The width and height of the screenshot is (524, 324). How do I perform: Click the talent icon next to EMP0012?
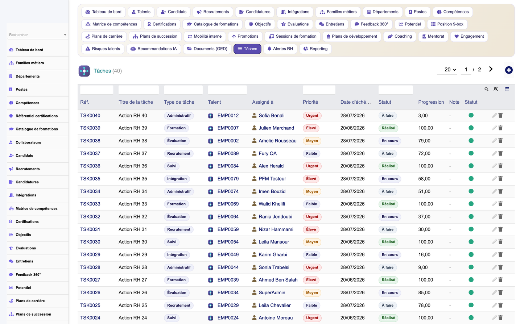click(211, 116)
